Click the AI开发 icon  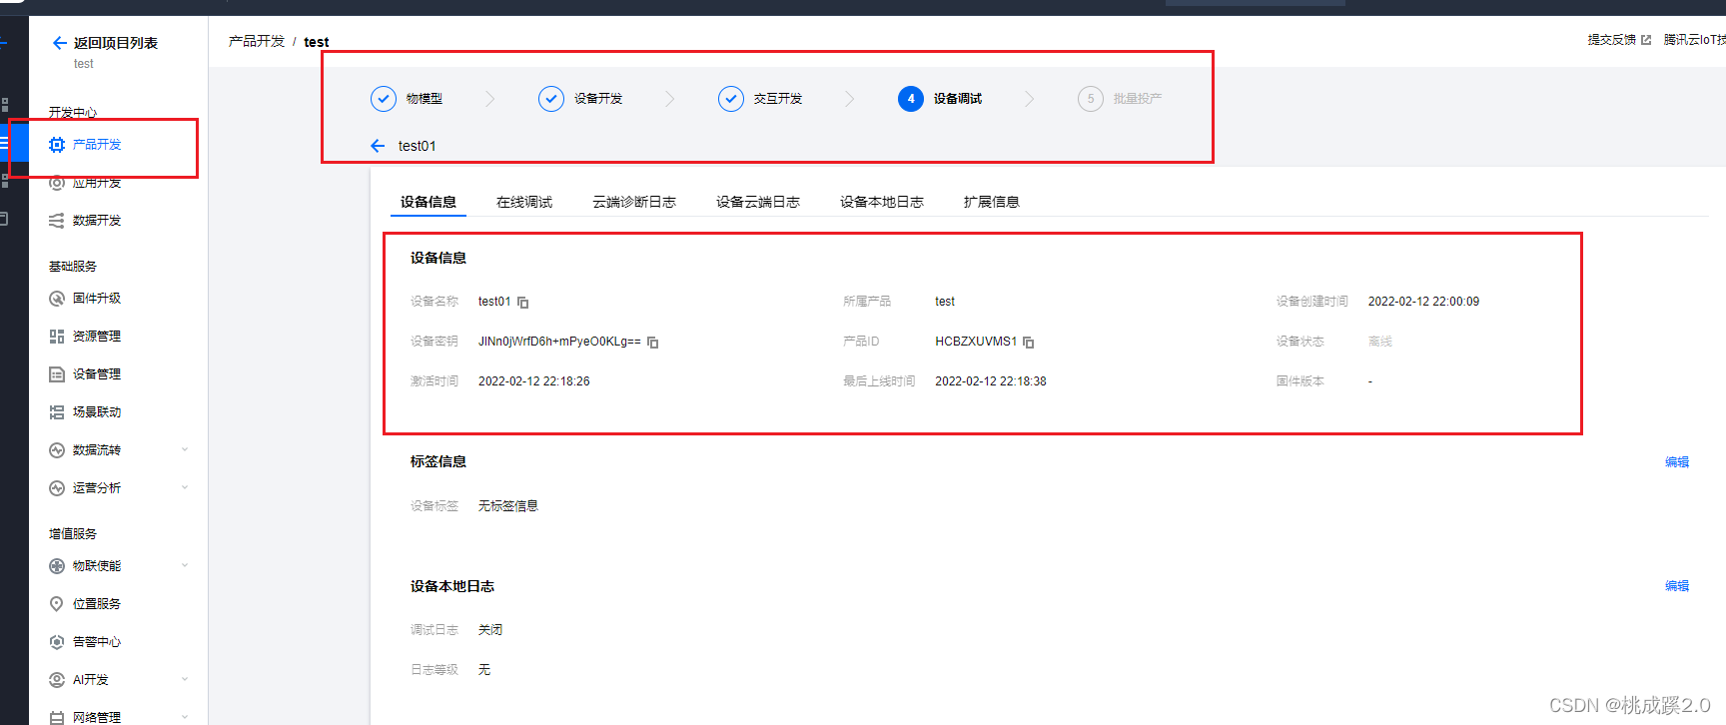tap(57, 680)
